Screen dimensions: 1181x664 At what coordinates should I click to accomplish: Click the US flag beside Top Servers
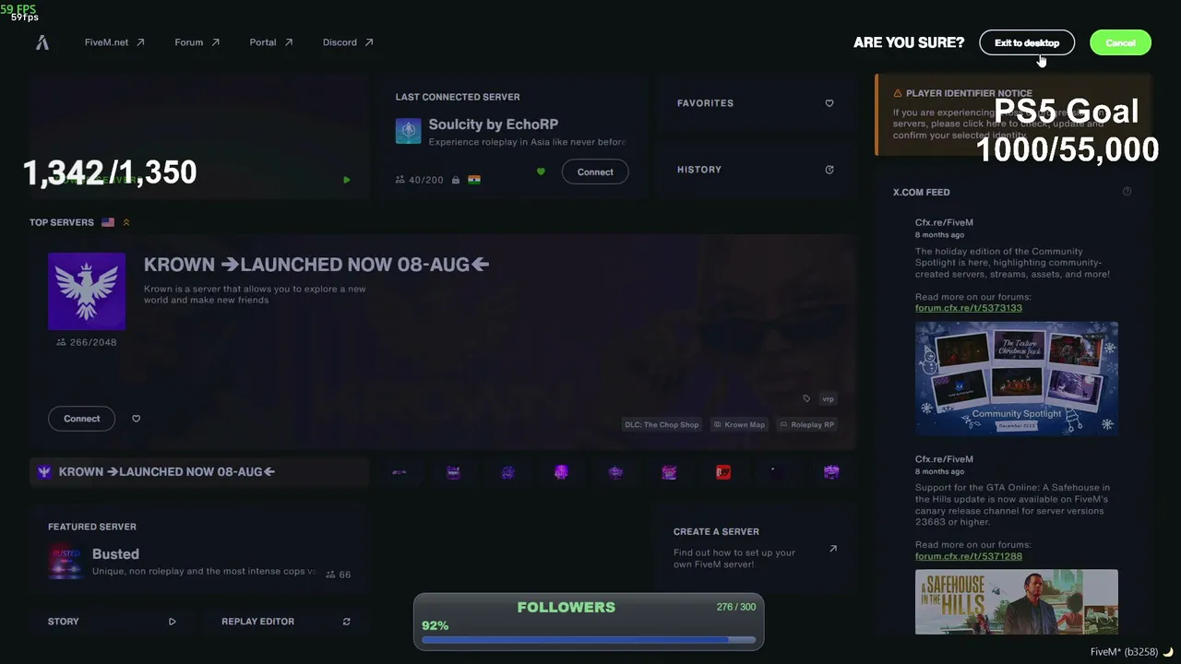click(108, 222)
